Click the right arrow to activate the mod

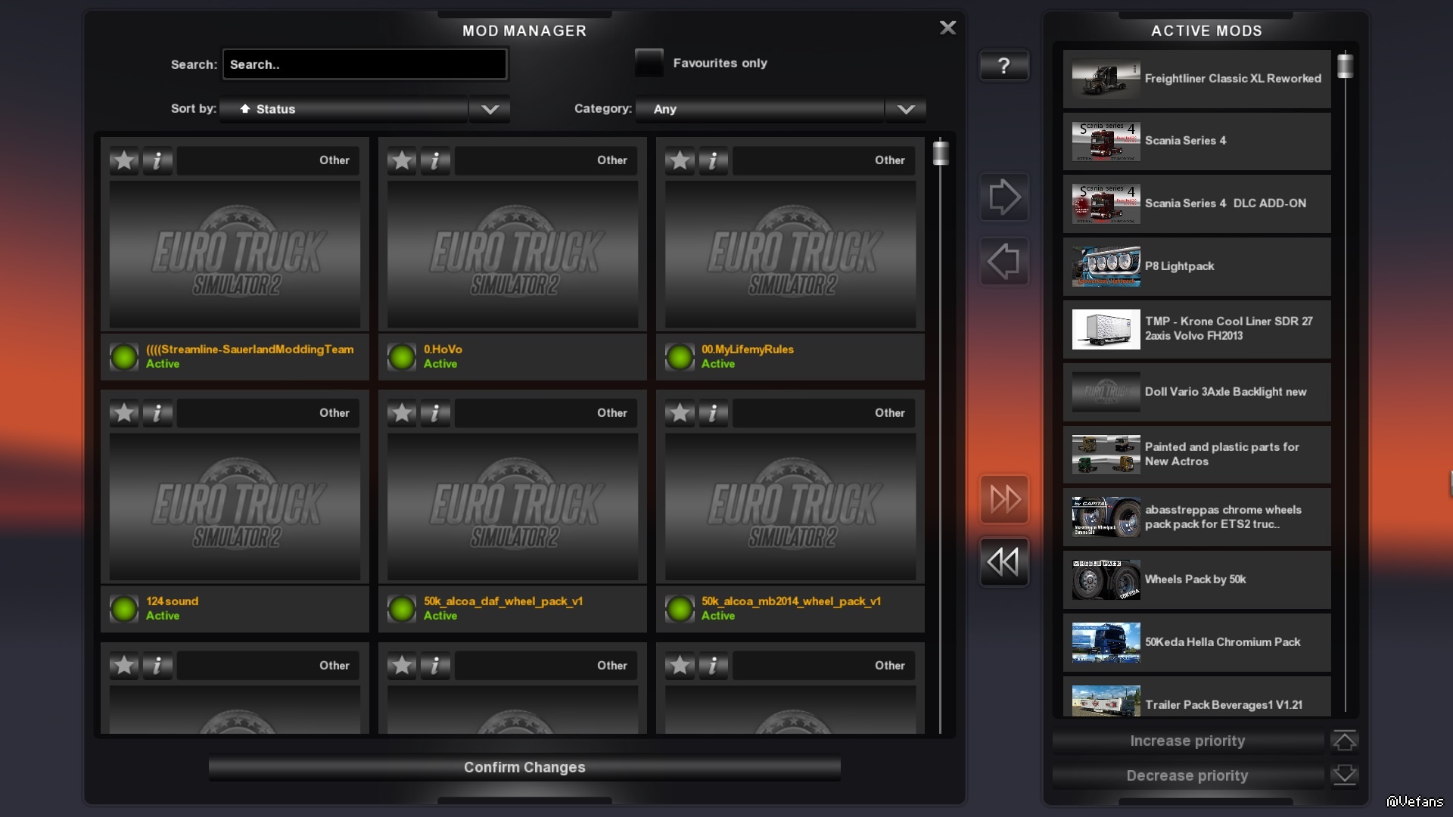pyautogui.click(x=1003, y=197)
